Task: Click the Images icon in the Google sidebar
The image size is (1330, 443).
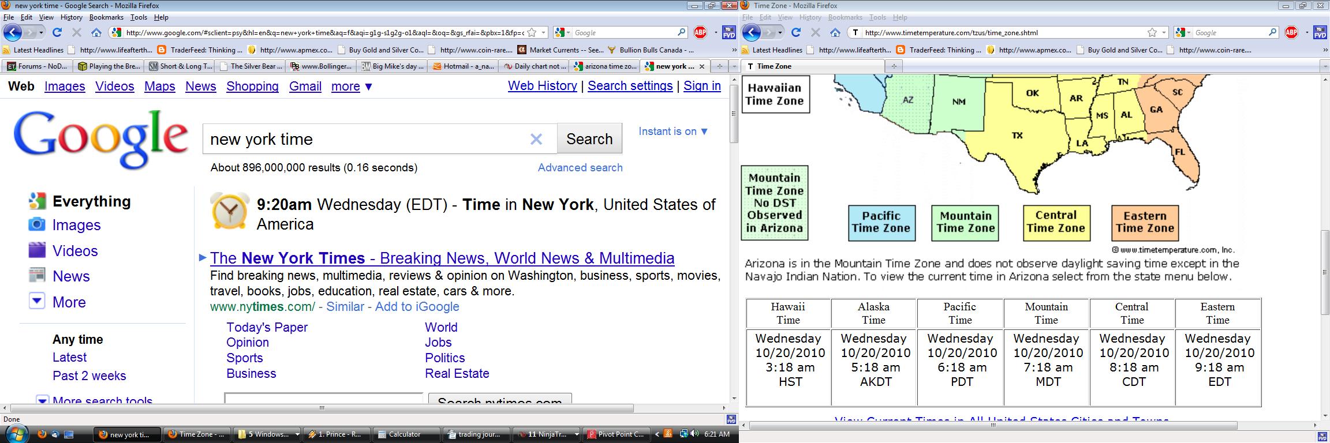Action: (x=37, y=224)
